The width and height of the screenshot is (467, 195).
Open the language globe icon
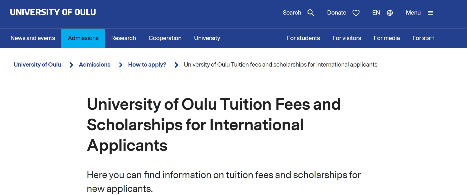(x=389, y=12)
